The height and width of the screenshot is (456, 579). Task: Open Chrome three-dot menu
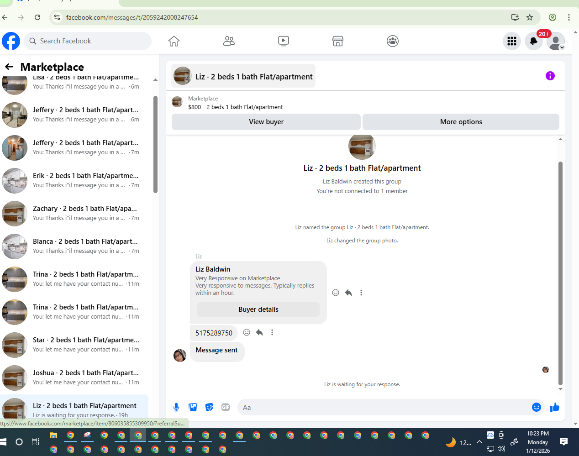click(569, 17)
